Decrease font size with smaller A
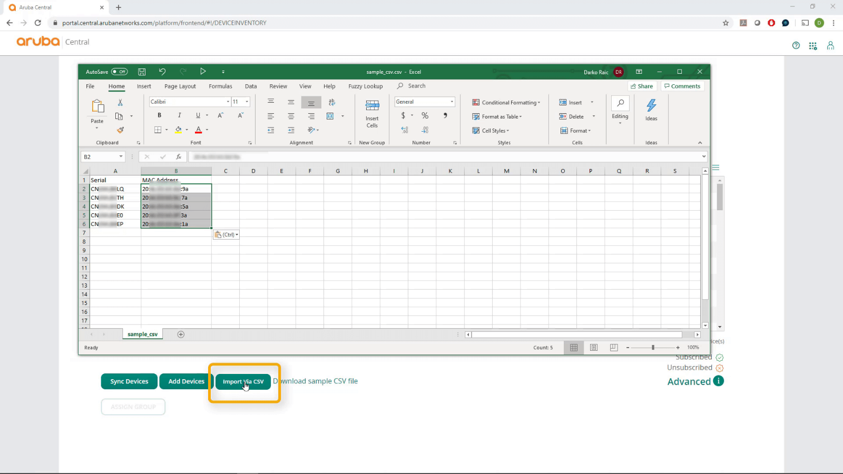The height and width of the screenshot is (474, 843). (240, 115)
